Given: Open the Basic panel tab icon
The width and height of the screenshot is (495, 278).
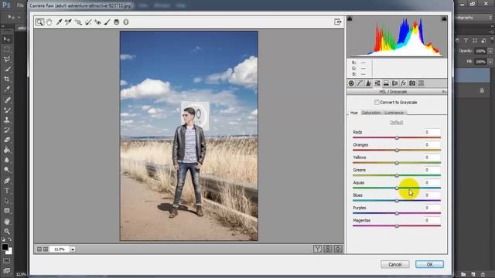Looking at the screenshot, I should (351, 83).
